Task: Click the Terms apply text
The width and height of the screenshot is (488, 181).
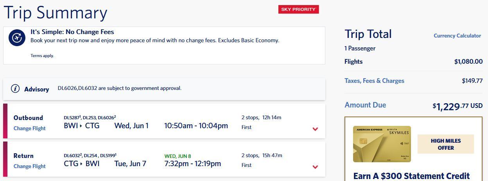Action: pos(42,56)
